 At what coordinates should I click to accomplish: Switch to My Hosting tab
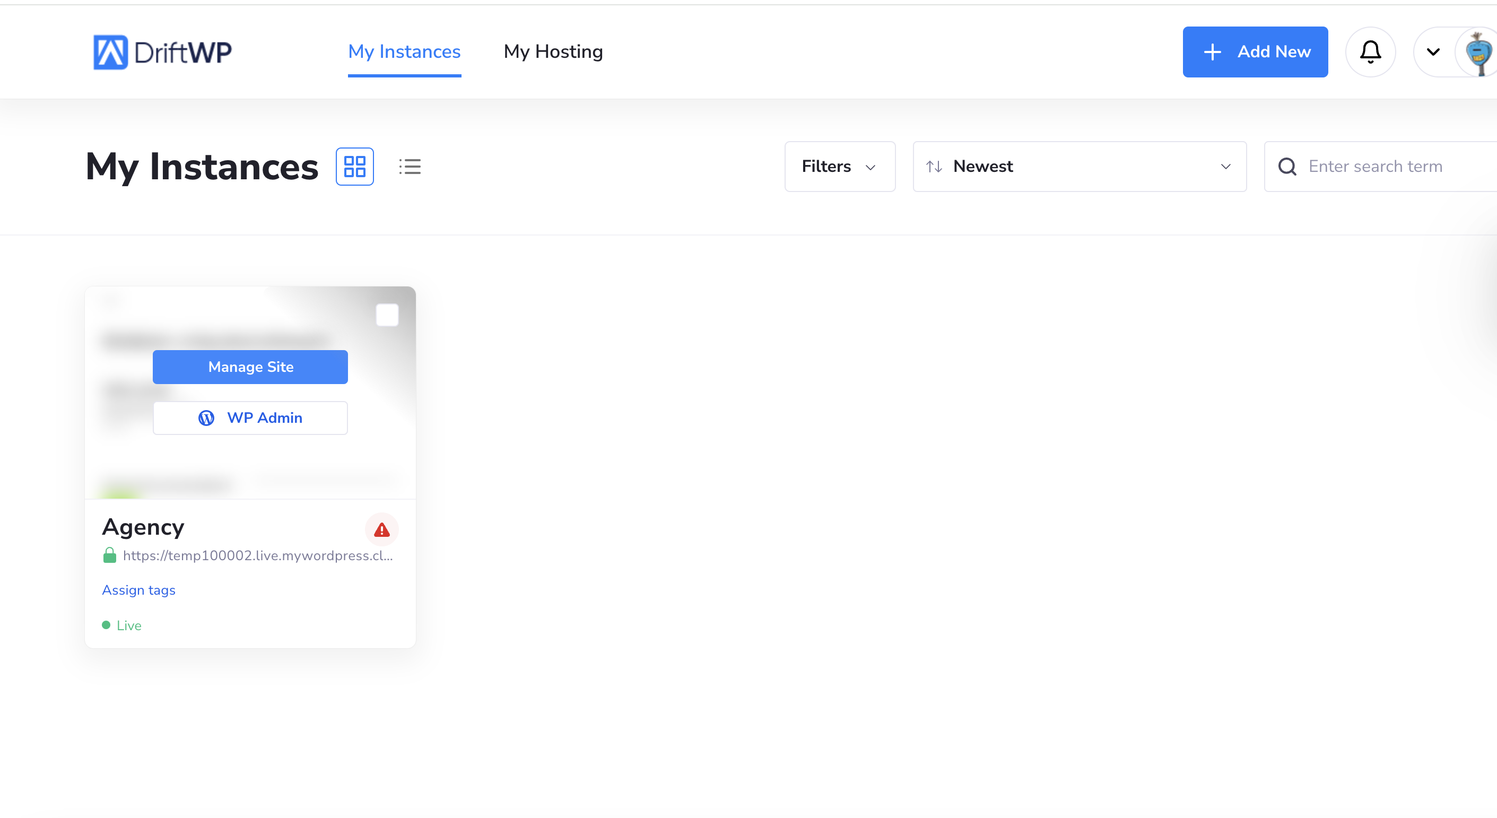pos(553,51)
